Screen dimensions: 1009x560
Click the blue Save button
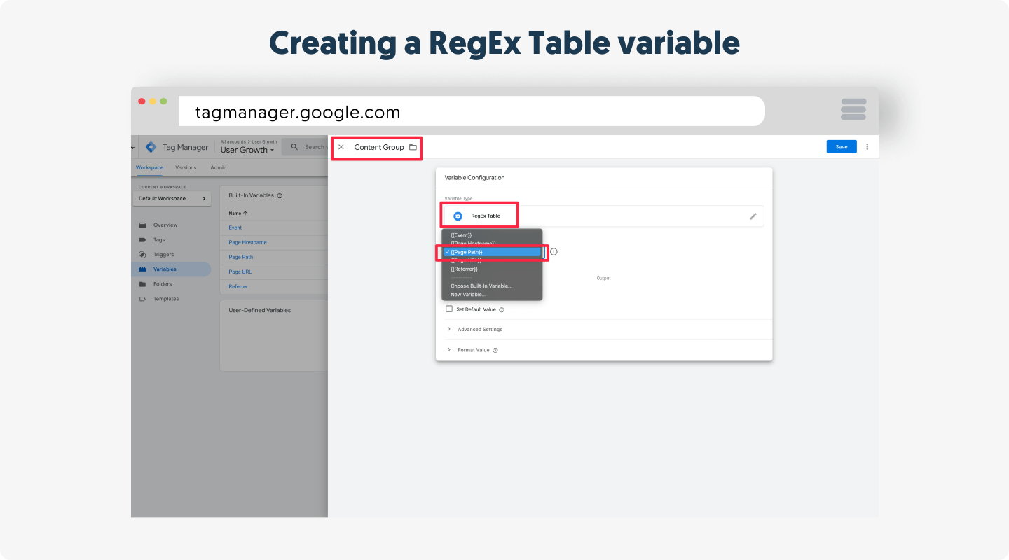tap(842, 147)
